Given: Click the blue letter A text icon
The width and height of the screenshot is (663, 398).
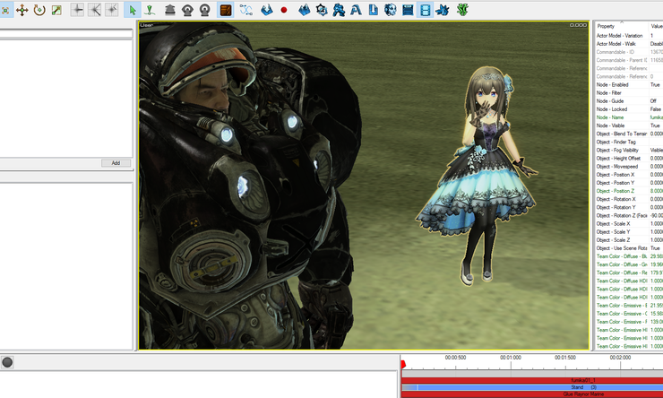Looking at the screenshot, I should (x=356, y=10).
